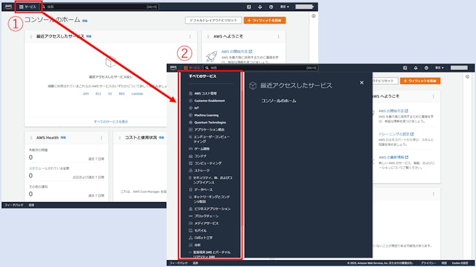This screenshot has height=267, width=476.
Task: Click Cookie の設定 in front window footer
Action: click(x=460, y=263)
